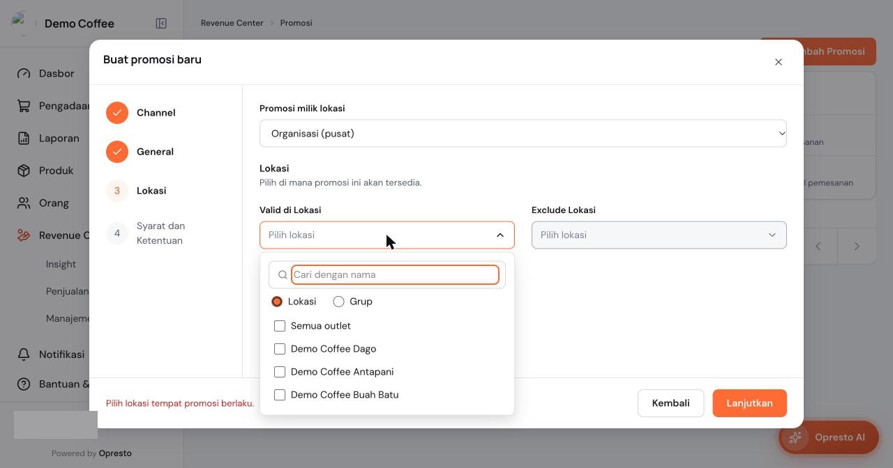Open the Revenue Center breadcrumb link
The height and width of the screenshot is (468, 893).
(232, 23)
